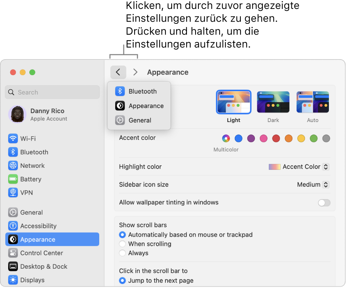
Task: Select the When scrolling radio button
Action: (x=123, y=244)
